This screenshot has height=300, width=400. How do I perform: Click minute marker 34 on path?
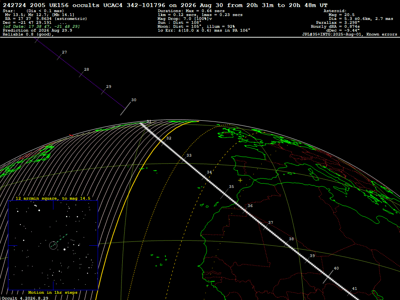[209, 172]
